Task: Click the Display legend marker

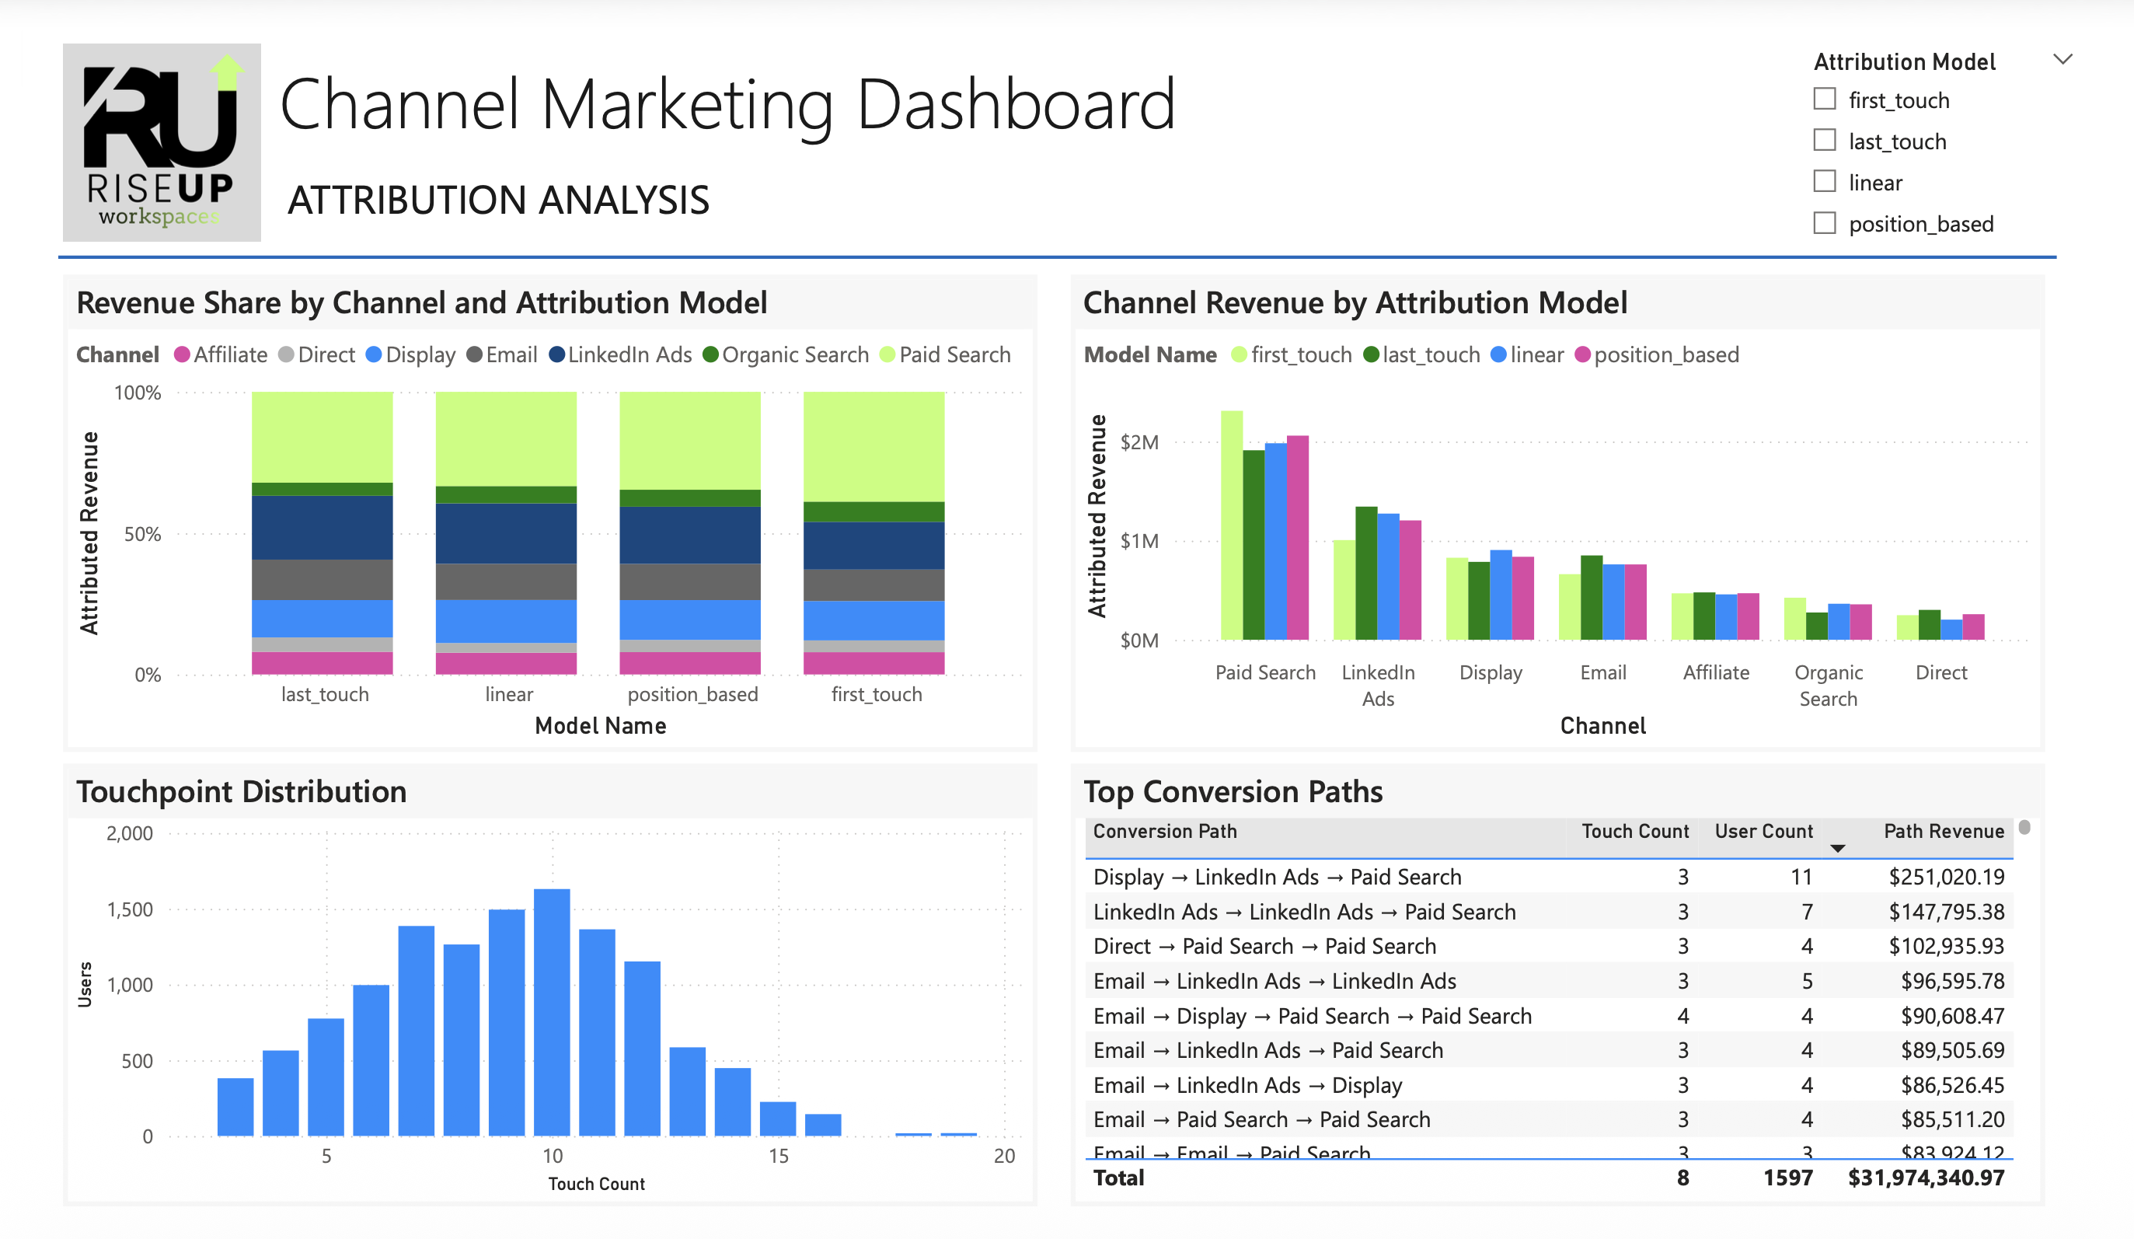Action: [x=374, y=355]
